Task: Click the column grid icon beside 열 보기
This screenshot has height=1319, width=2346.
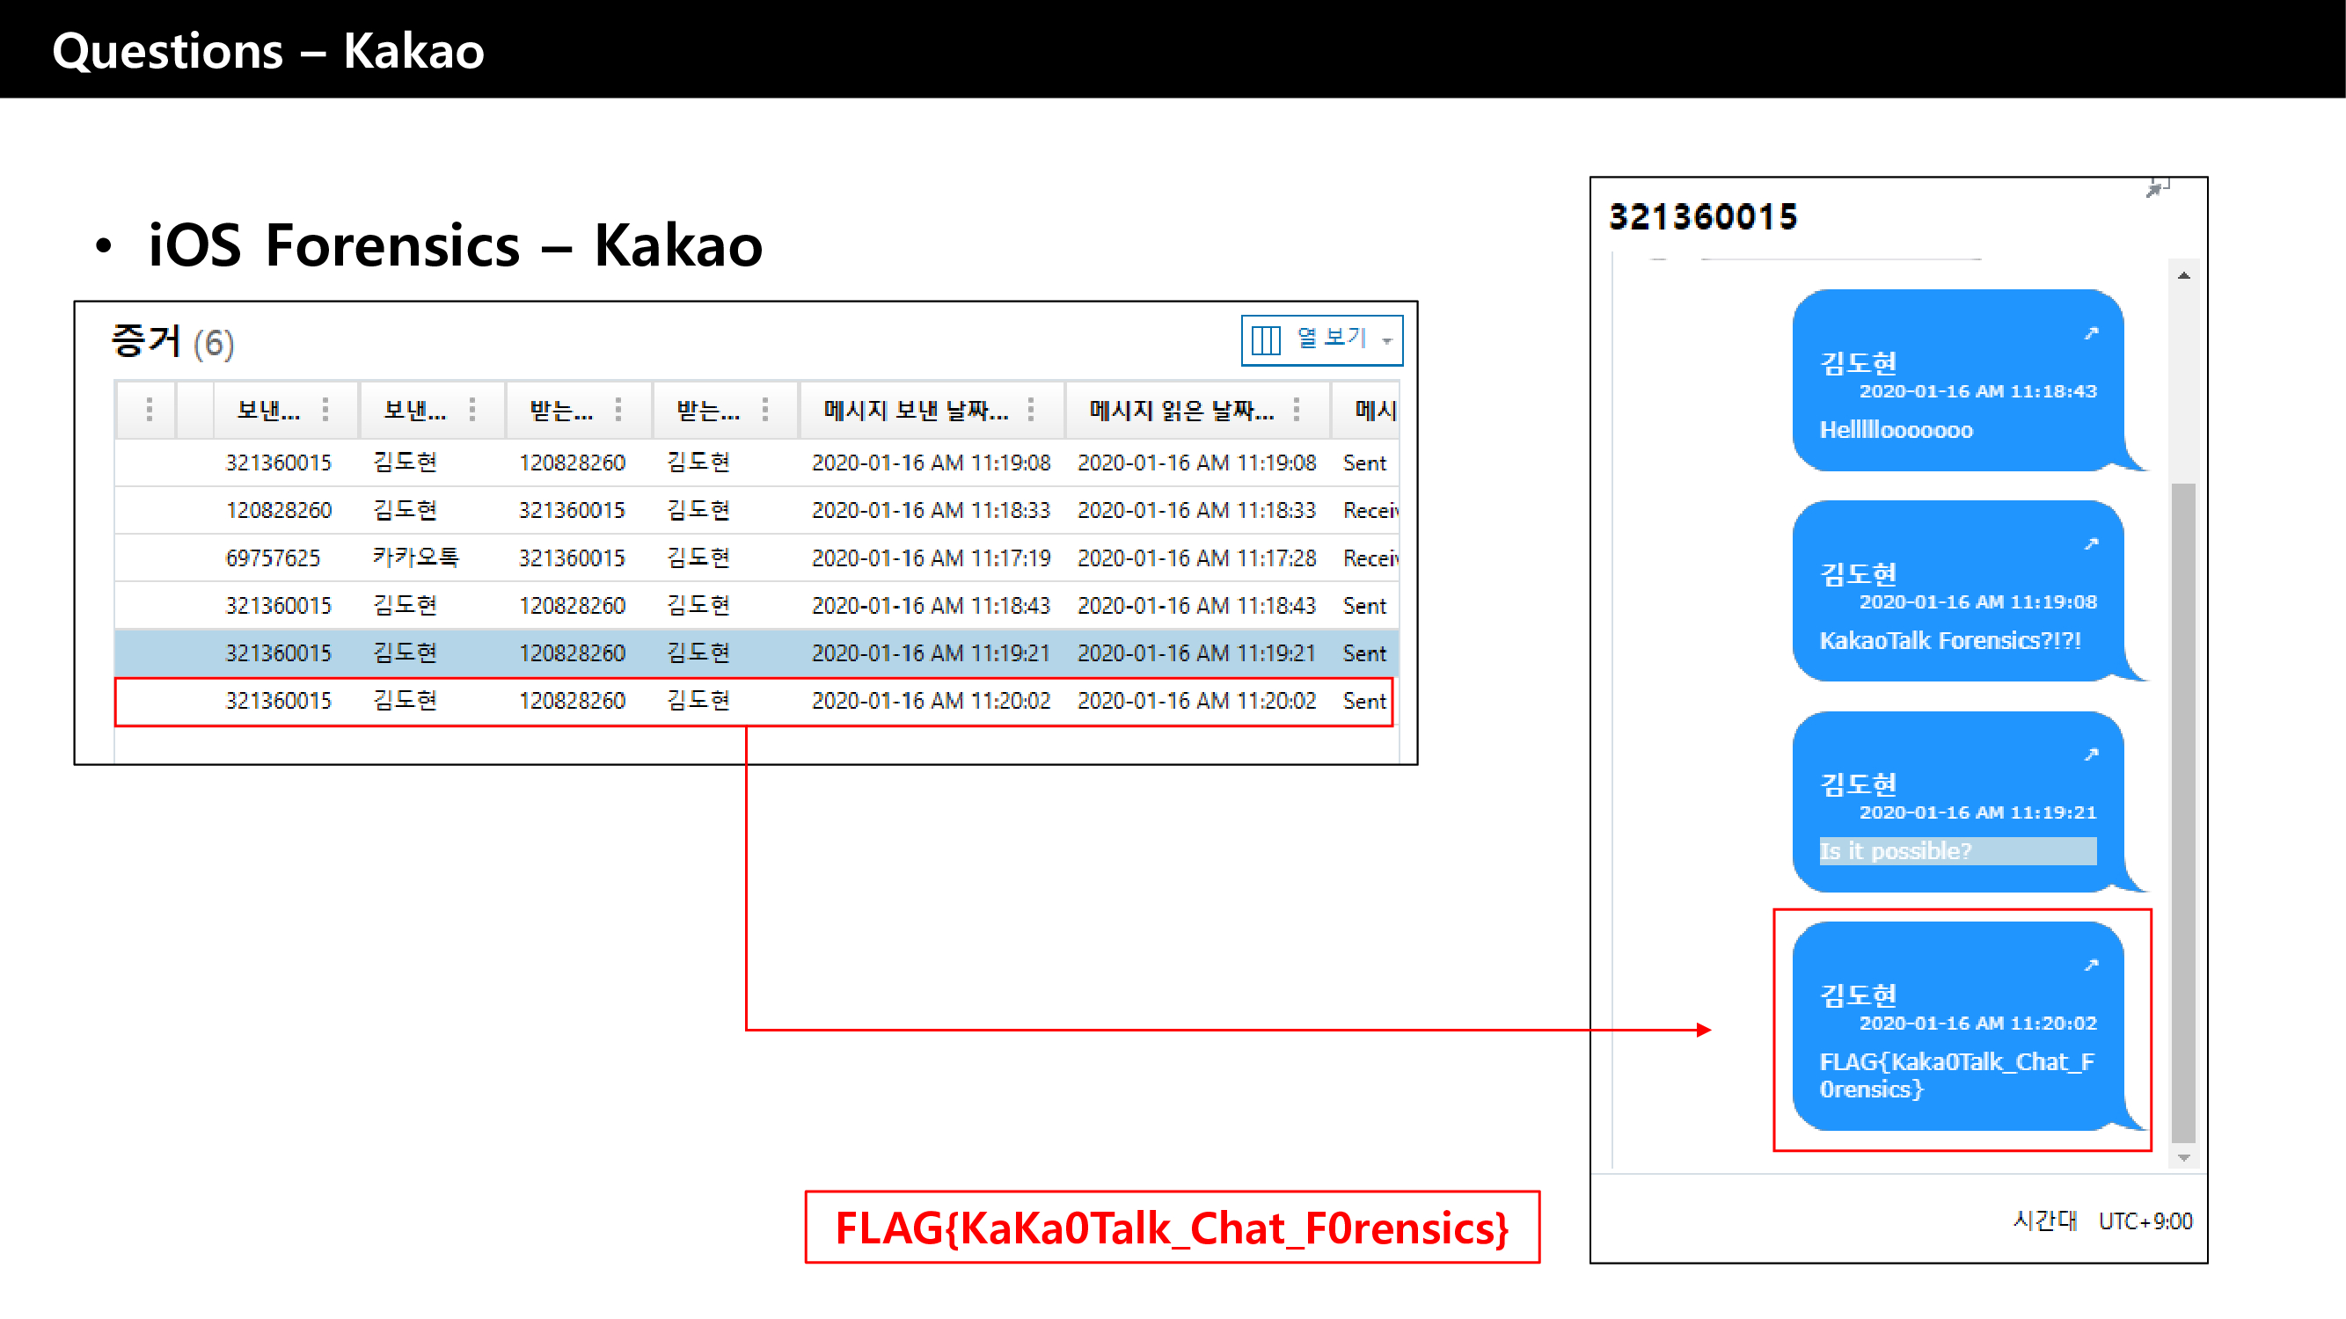Action: tap(1266, 339)
